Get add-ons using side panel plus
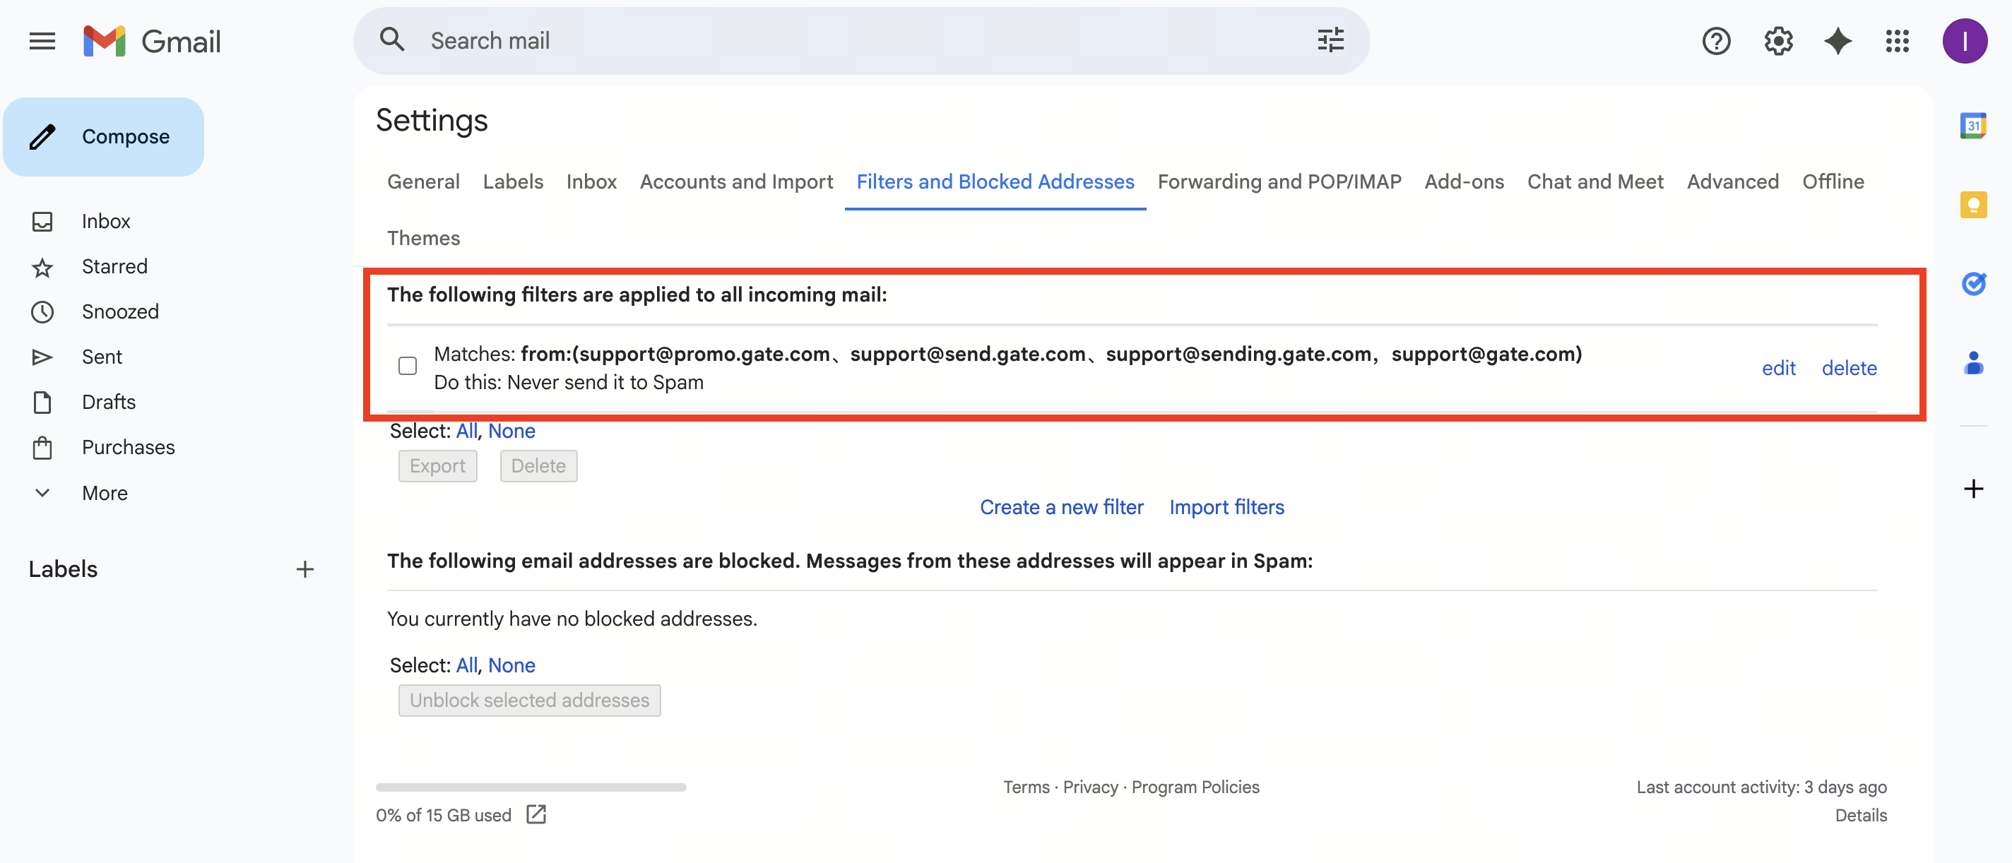Image resolution: width=2012 pixels, height=863 pixels. click(1973, 489)
